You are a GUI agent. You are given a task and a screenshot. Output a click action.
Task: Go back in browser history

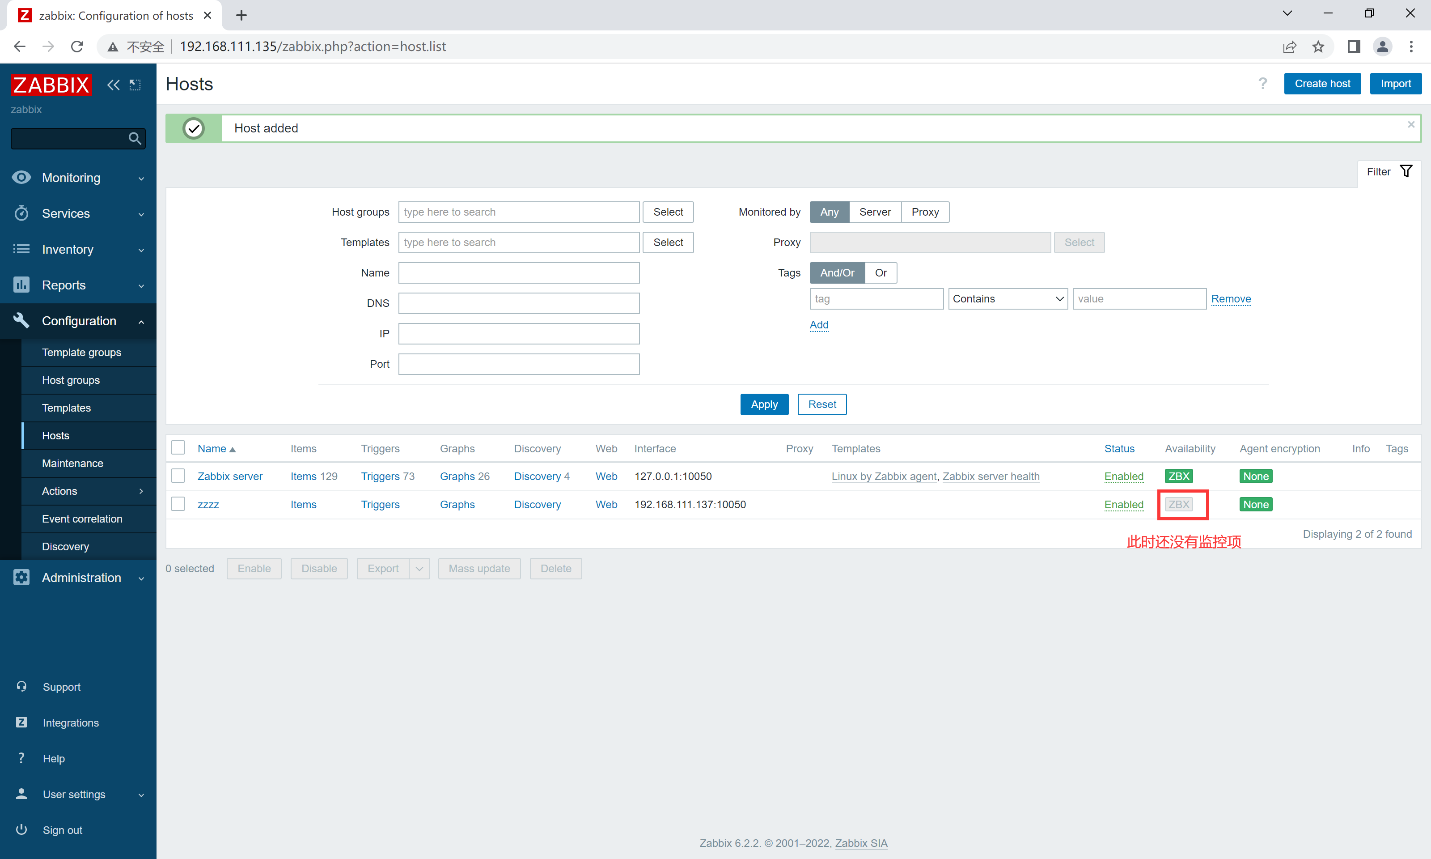[x=20, y=47]
